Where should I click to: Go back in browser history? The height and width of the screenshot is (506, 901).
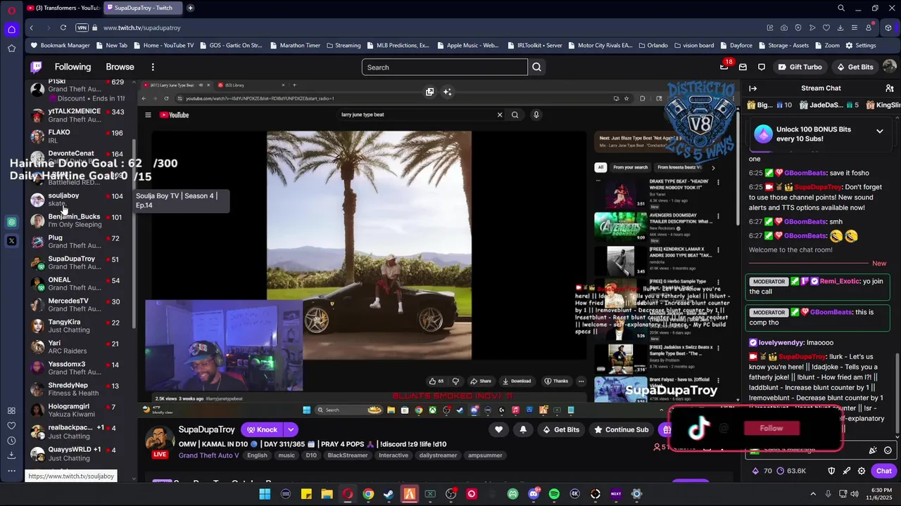(31, 27)
